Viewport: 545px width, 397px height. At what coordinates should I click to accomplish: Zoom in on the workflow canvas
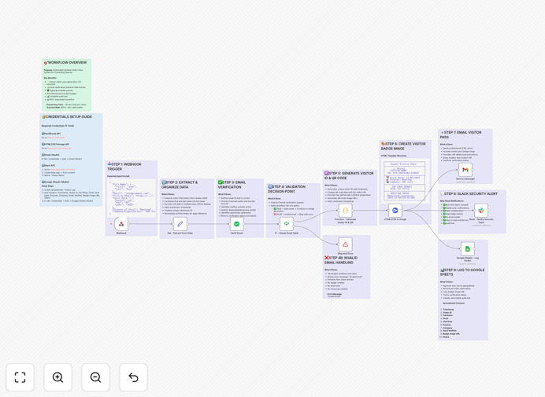[57, 377]
